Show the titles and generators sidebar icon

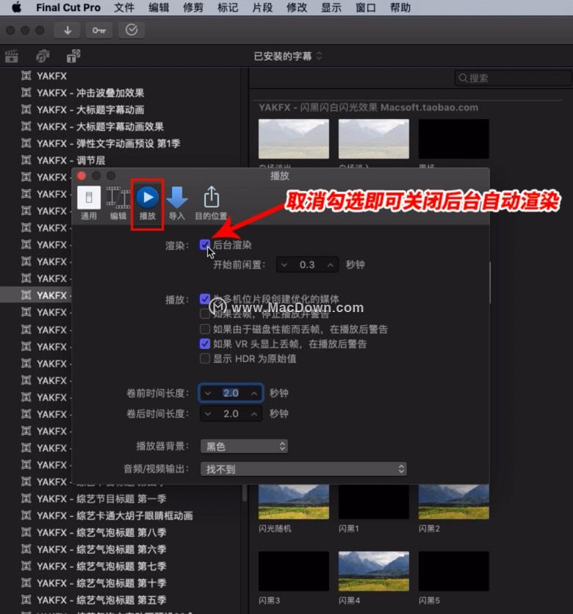point(73,57)
